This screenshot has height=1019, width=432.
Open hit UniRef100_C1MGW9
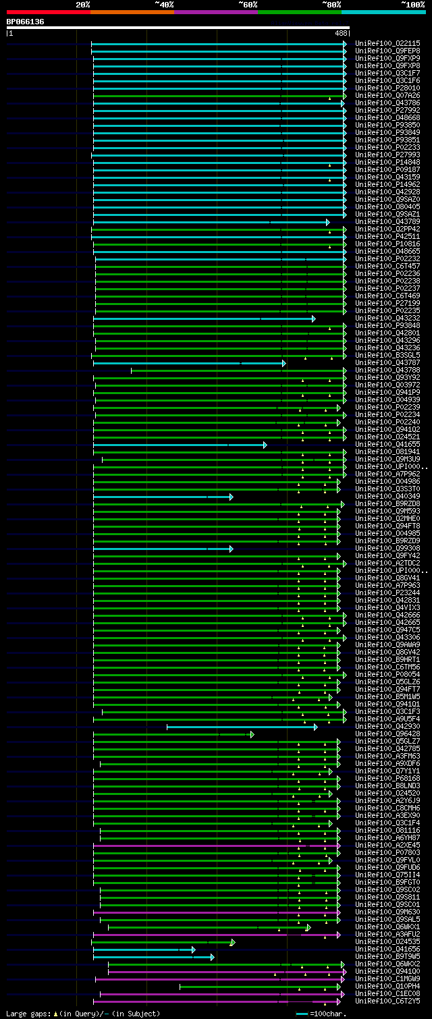click(387, 979)
